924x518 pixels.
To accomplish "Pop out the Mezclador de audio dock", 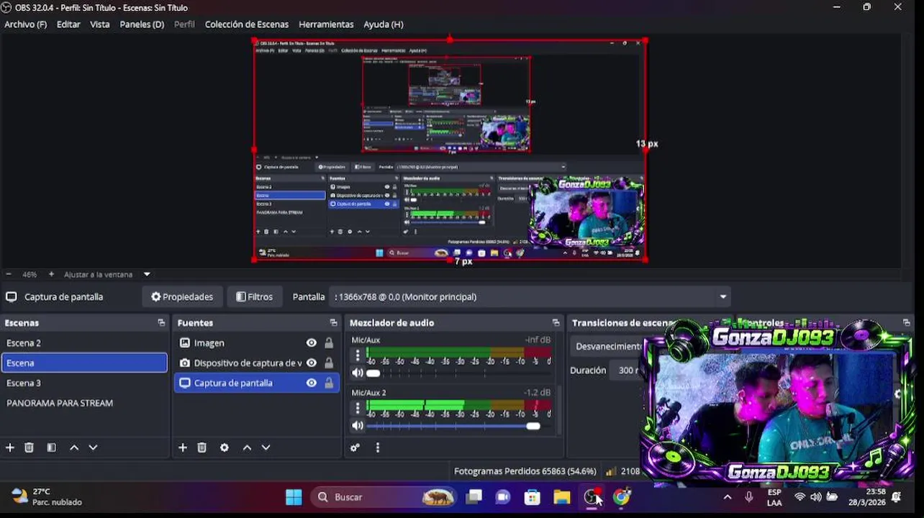I will [556, 323].
